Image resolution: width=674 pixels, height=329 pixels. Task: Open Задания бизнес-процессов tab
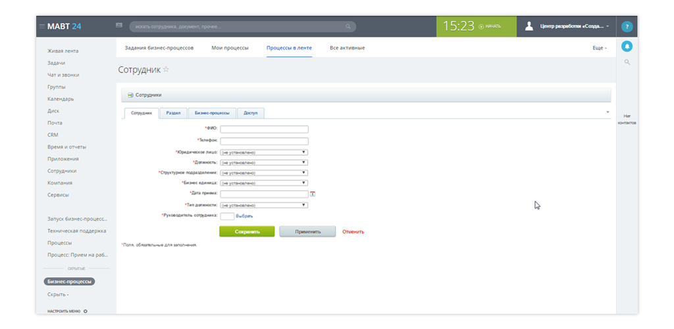(159, 47)
